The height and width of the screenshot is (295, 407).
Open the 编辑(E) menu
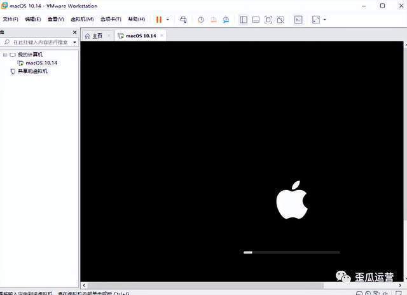(33, 19)
